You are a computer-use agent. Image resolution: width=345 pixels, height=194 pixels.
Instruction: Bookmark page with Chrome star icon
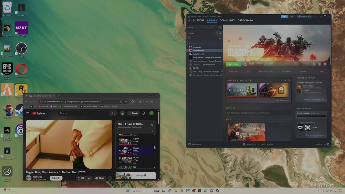(126, 102)
